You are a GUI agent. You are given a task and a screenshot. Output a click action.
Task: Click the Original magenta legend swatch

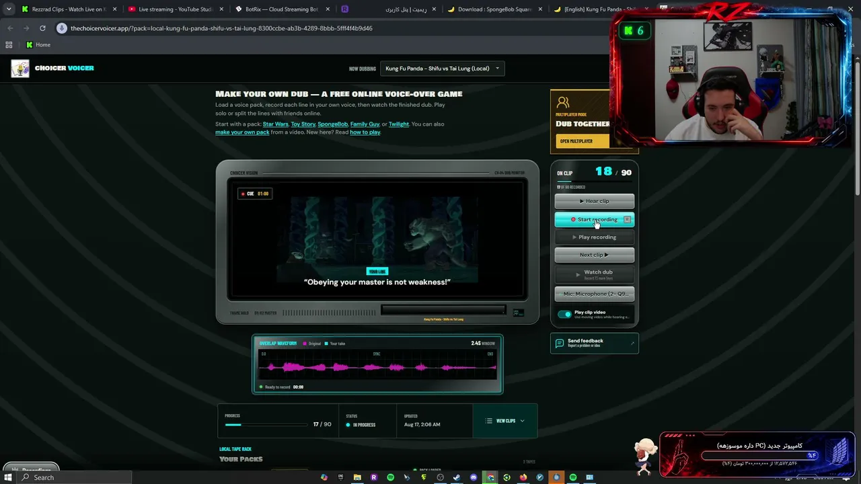[305, 344]
